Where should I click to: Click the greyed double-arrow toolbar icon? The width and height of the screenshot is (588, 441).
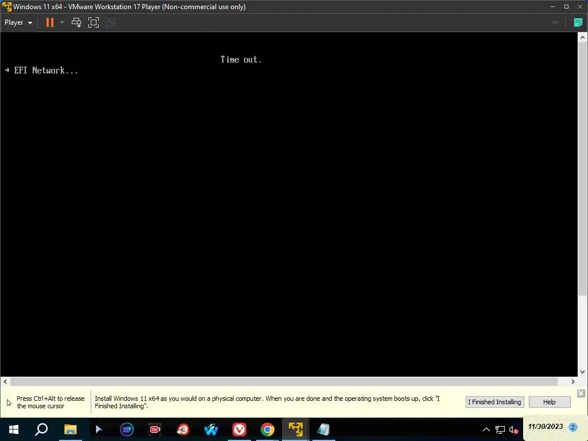(x=556, y=22)
